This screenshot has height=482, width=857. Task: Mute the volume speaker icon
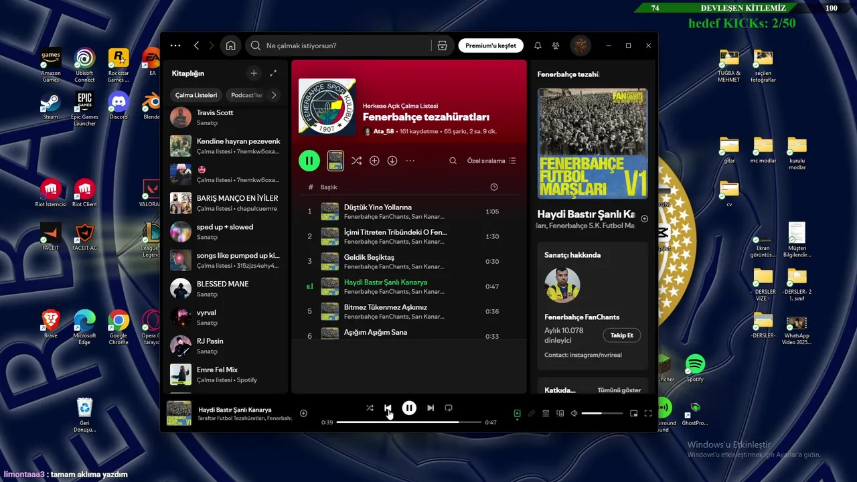click(574, 414)
